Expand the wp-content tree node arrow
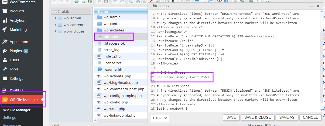The image size is (325, 126). click(56, 25)
